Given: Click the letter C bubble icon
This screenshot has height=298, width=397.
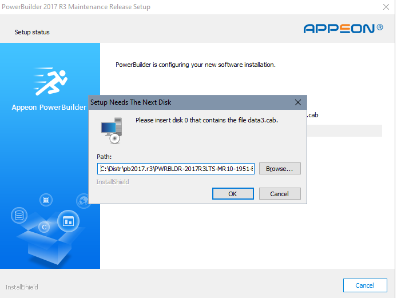Looking at the screenshot, I should tap(43, 227).
